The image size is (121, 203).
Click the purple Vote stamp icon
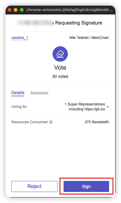60,54
